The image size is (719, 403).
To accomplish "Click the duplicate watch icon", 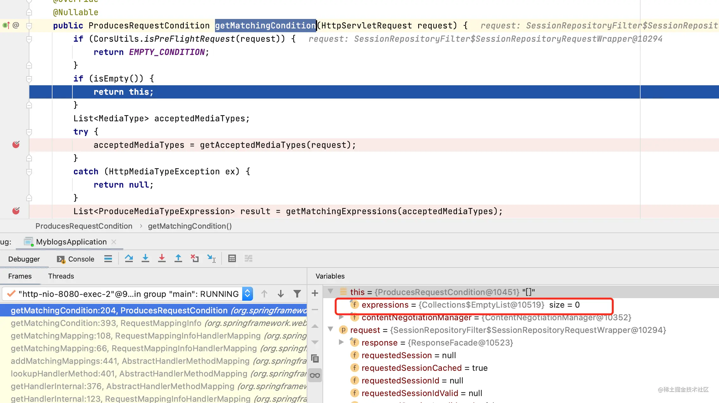I will pyautogui.click(x=315, y=359).
